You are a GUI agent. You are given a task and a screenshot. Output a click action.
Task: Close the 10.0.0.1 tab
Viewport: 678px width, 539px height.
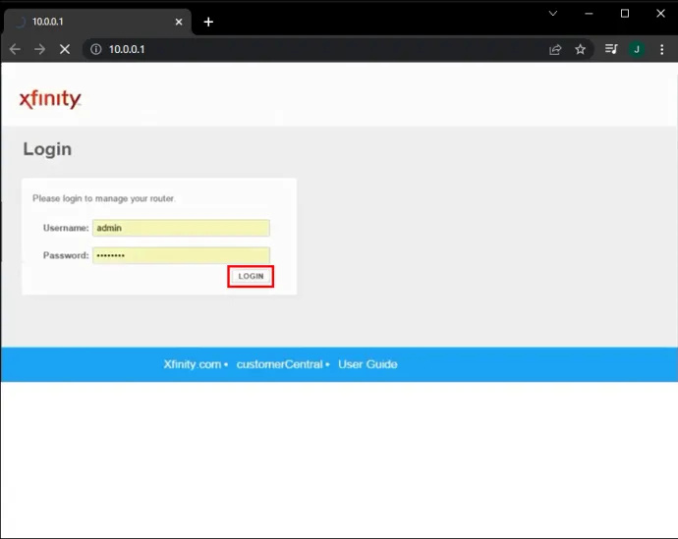click(x=179, y=22)
